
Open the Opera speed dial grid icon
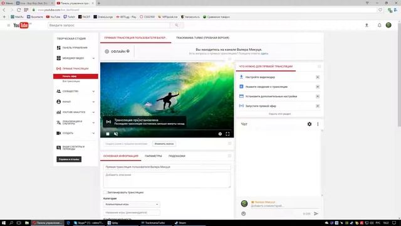click(26, 10)
